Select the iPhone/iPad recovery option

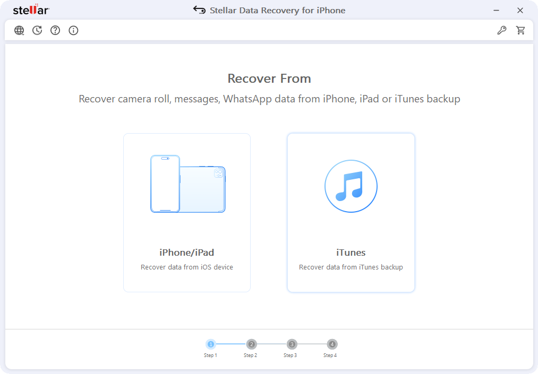(186, 212)
